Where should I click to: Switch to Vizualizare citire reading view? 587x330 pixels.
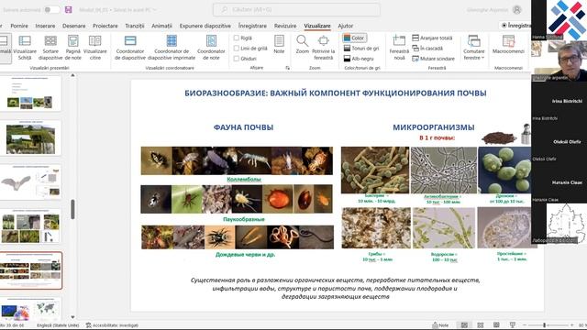(95, 48)
